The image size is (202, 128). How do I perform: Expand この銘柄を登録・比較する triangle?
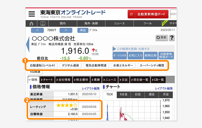(x=114, y=49)
